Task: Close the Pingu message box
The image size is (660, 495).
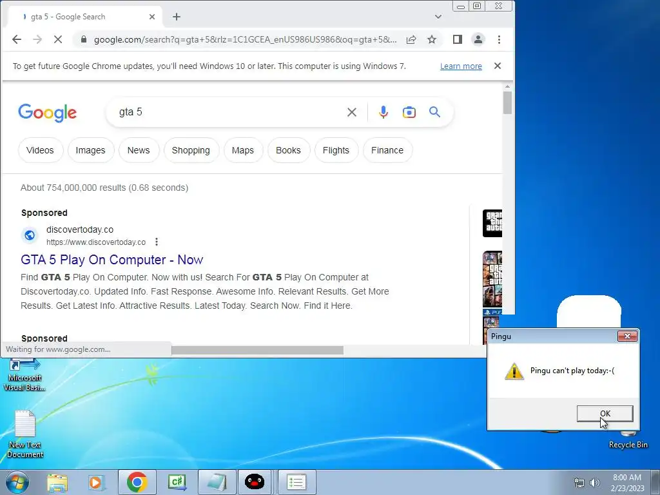Action: (626, 336)
